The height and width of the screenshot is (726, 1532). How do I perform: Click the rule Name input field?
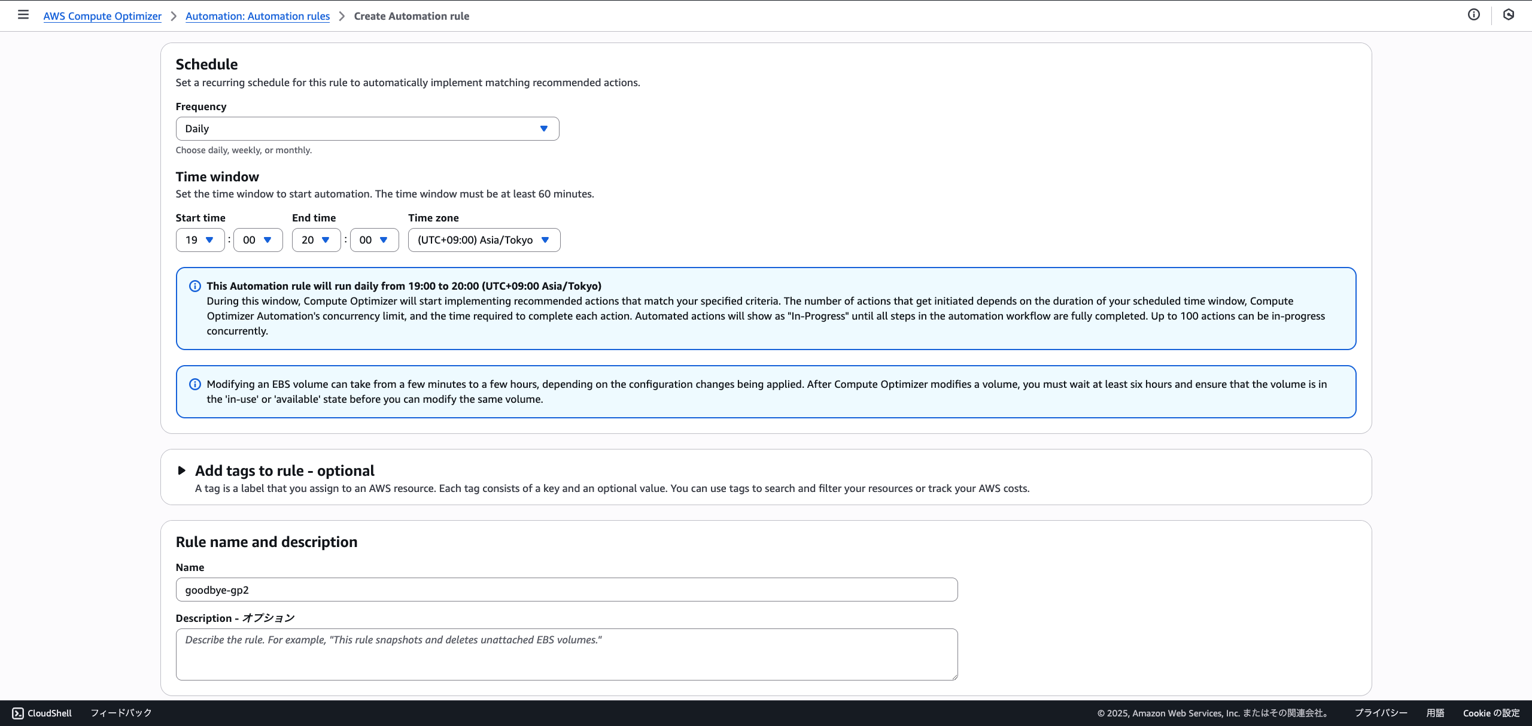(566, 590)
